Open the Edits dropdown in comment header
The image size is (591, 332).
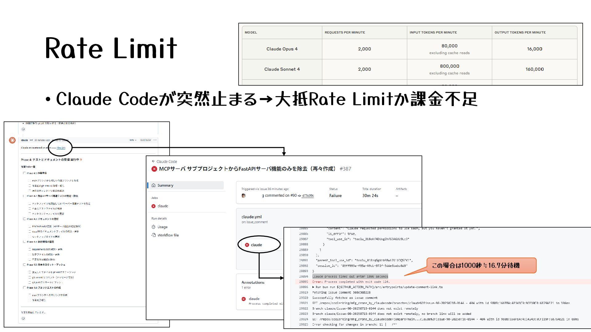[x=133, y=140]
